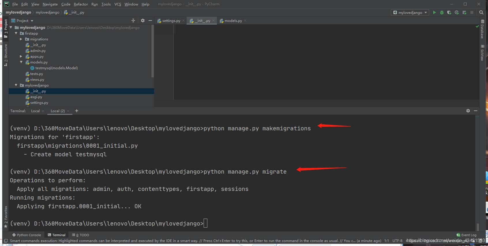
Task: Expand the apps.py node
Action: [x=21, y=56]
